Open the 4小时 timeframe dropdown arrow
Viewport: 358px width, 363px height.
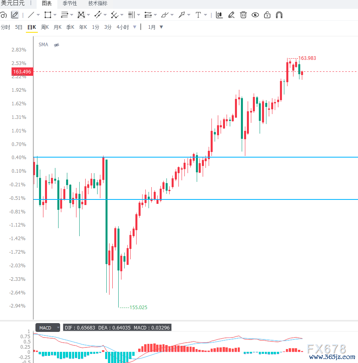(x=135, y=27)
